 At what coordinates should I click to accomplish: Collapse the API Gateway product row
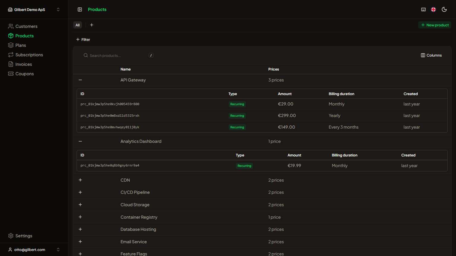click(80, 80)
